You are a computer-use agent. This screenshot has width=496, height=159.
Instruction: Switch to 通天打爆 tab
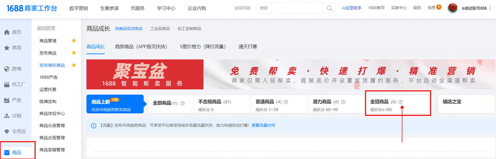(x=247, y=47)
